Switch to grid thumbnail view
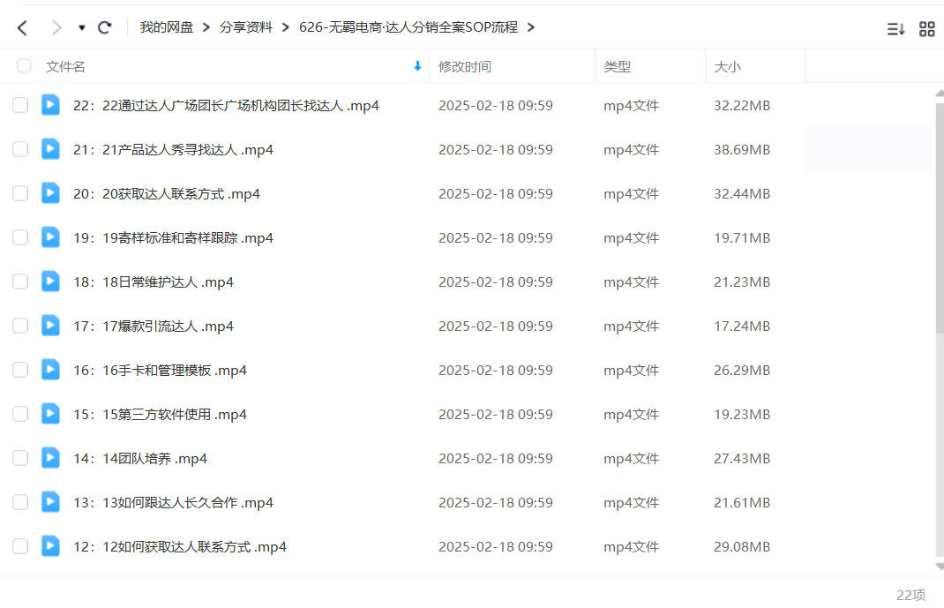The height and width of the screenshot is (608, 944). 927,28
